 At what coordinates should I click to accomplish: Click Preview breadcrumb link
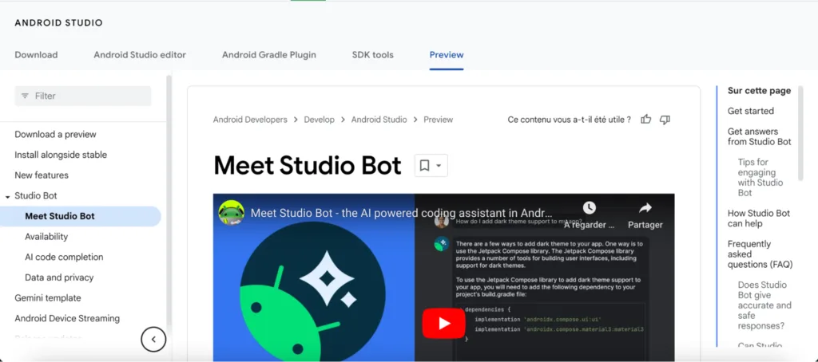point(439,120)
